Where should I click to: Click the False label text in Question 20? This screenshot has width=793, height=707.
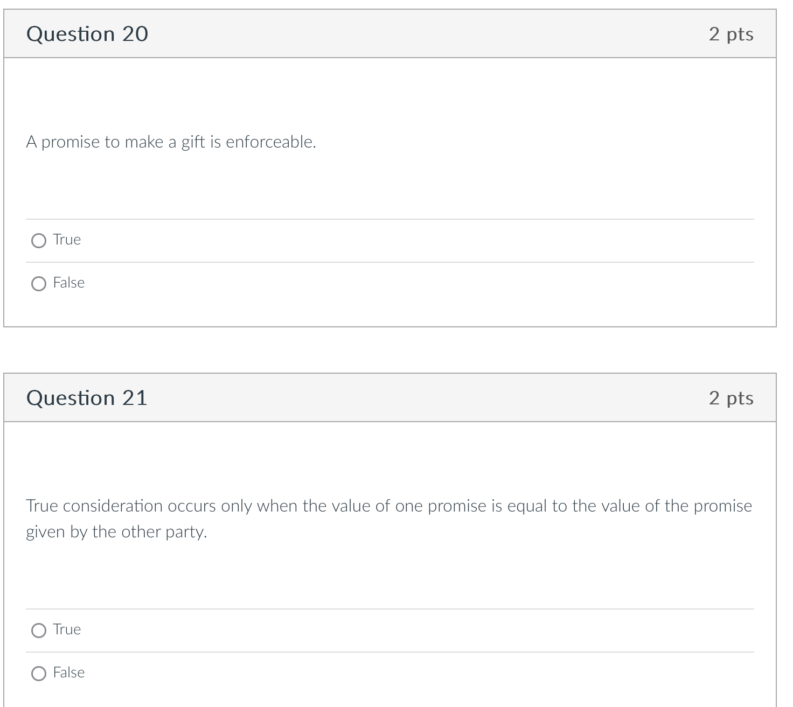pyautogui.click(x=69, y=283)
